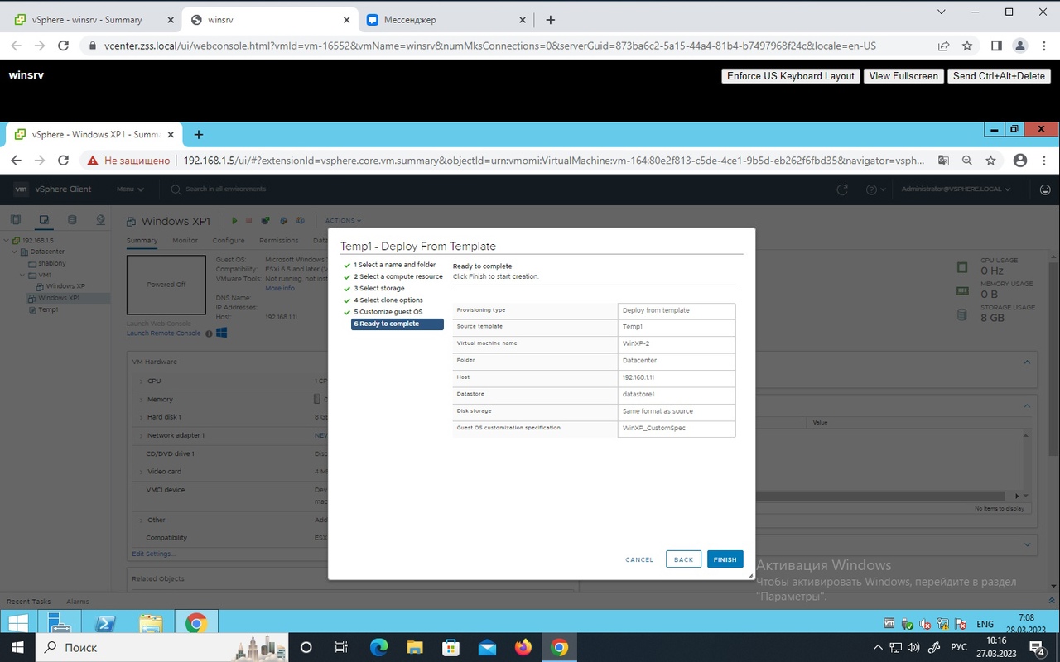Go to step 2 Select a compute resource
The image size is (1060, 662).
point(398,276)
